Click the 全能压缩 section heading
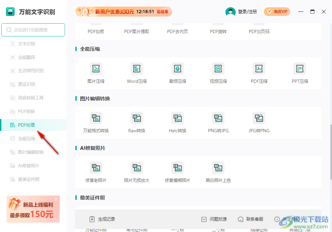This screenshot has width=332, height=232. (x=90, y=49)
